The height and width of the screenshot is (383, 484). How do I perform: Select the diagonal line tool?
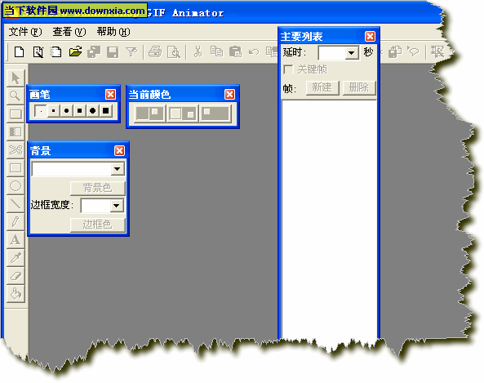point(16,204)
